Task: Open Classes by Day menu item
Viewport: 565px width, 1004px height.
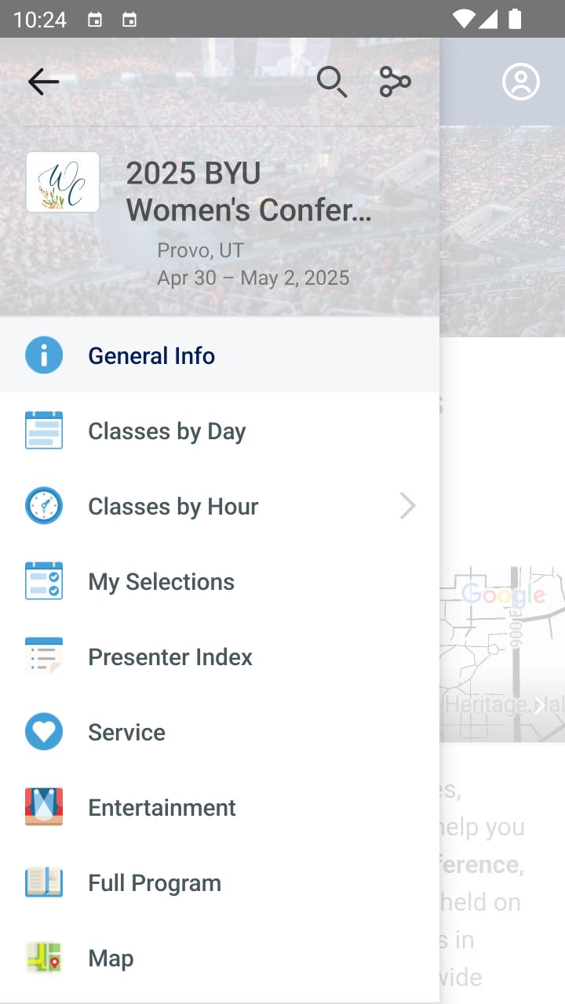Action: pyautogui.click(x=220, y=431)
